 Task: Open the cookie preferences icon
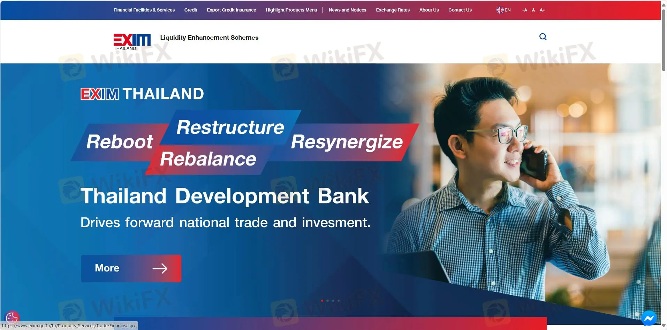coord(13,317)
